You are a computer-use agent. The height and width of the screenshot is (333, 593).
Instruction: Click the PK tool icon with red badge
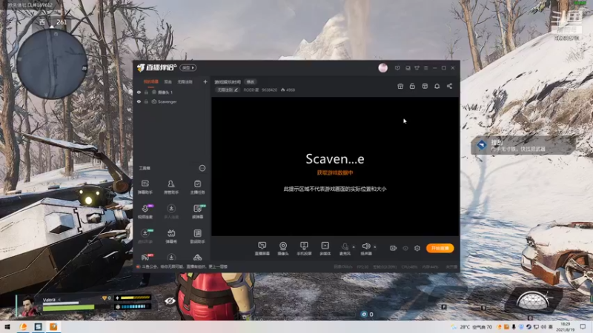[x=145, y=257]
